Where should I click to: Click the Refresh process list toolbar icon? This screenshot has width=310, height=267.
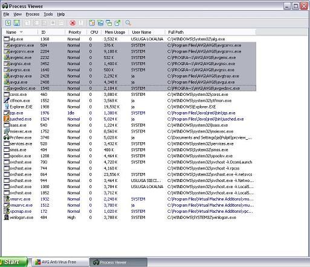pyautogui.click(x=8, y=23)
